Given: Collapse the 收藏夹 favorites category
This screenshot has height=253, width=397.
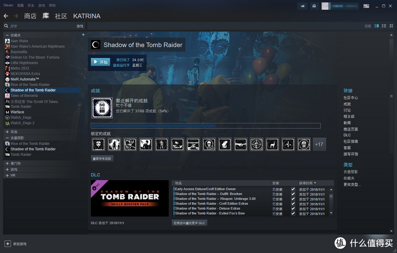Looking at the screenshot, I should coord(7,35).
